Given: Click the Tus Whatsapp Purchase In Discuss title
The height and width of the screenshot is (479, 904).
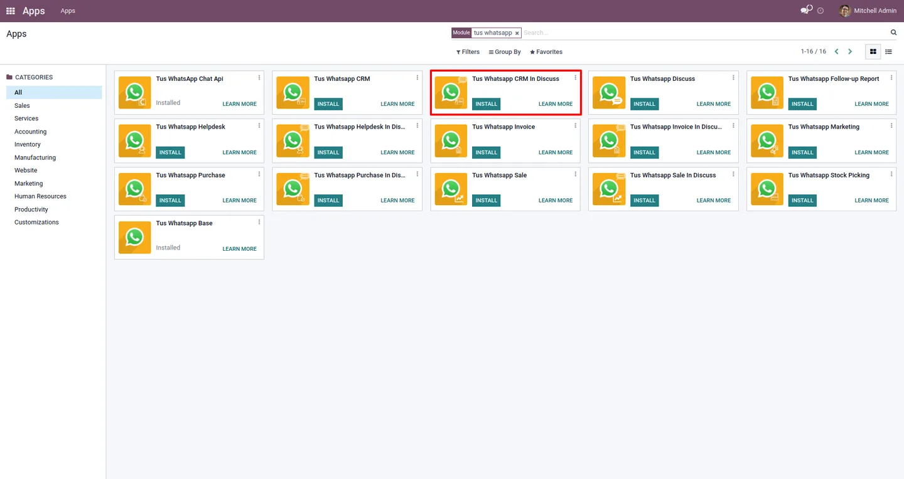Looking at the screenshot, I should coord(360,175).
